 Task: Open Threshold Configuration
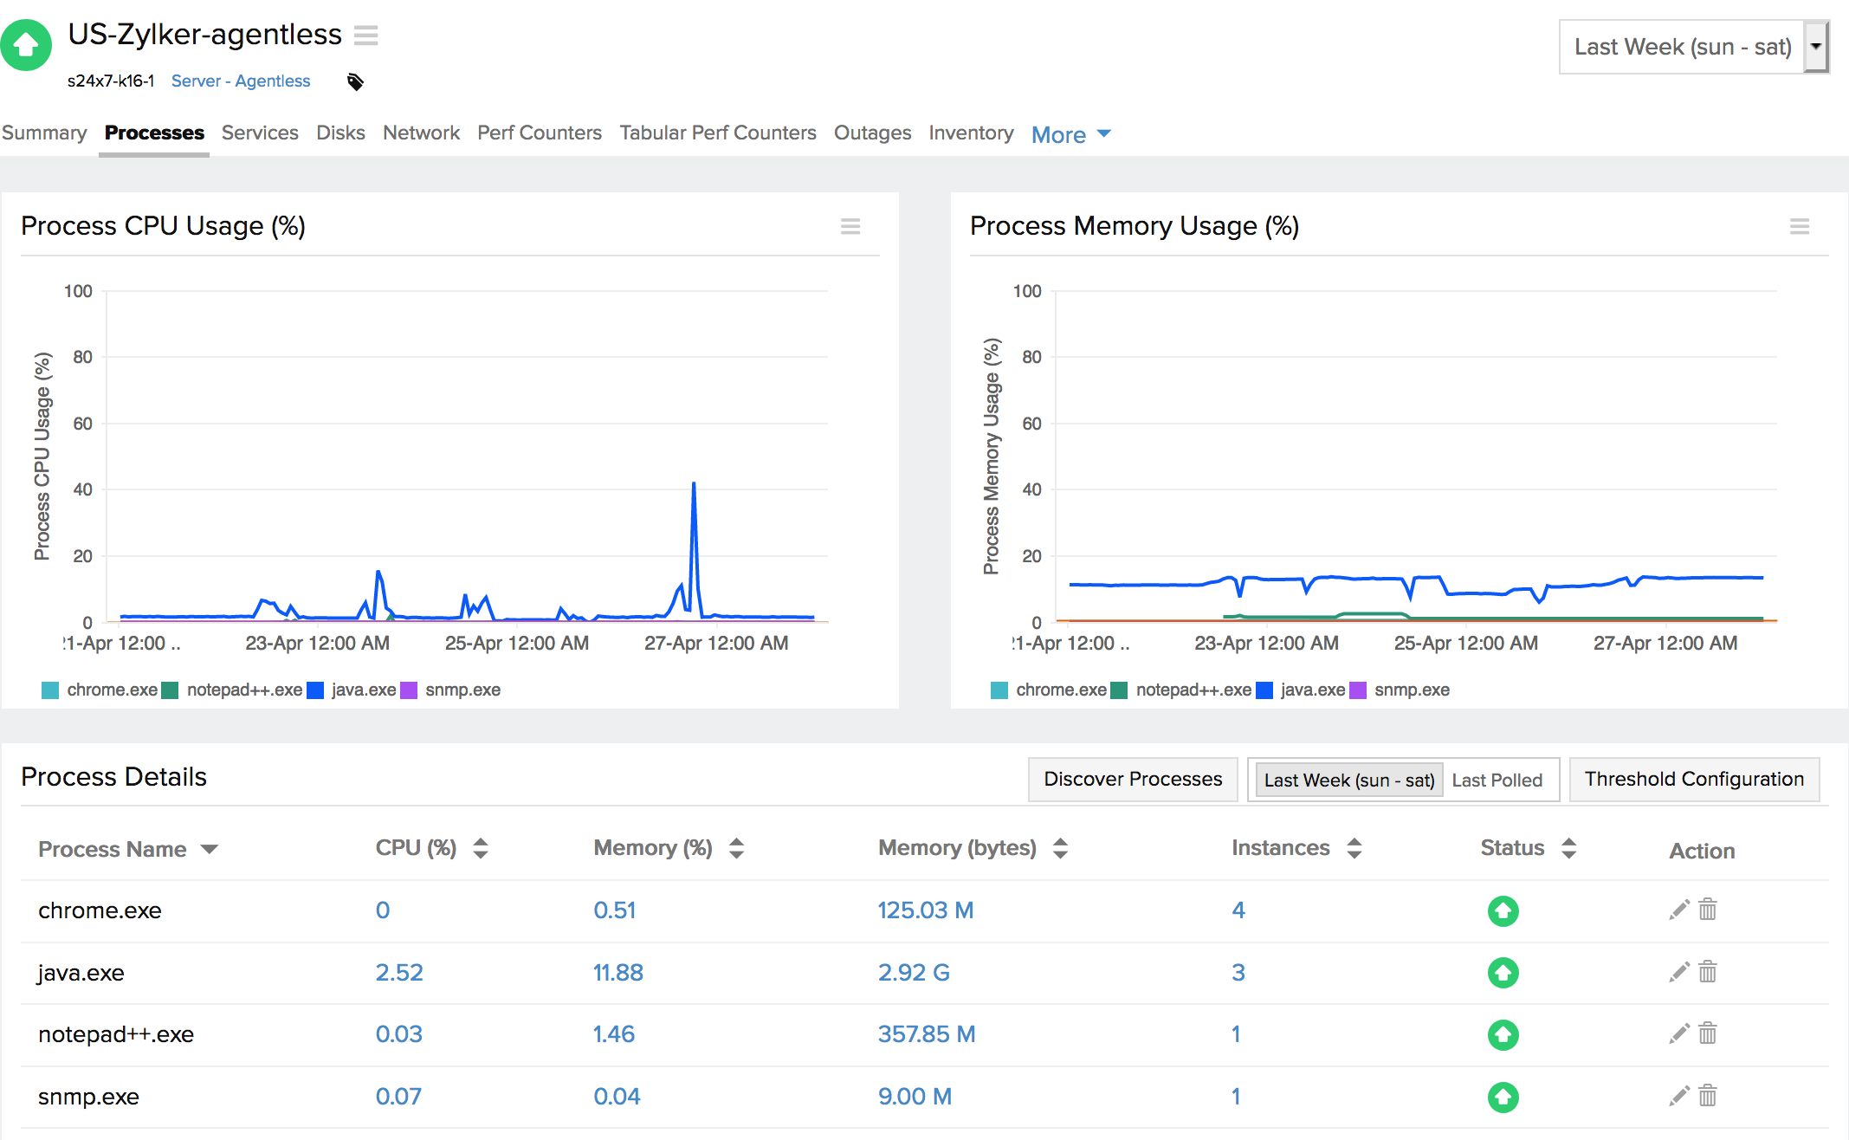(x=1694, y=779)
